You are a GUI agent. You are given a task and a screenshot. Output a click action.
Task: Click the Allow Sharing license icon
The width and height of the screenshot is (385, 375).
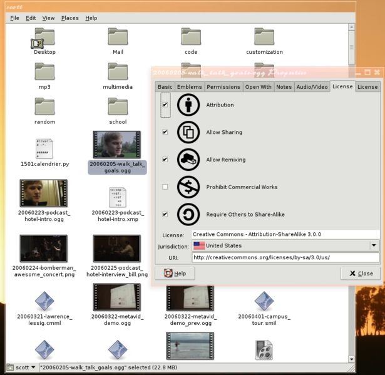click(188, 132)
